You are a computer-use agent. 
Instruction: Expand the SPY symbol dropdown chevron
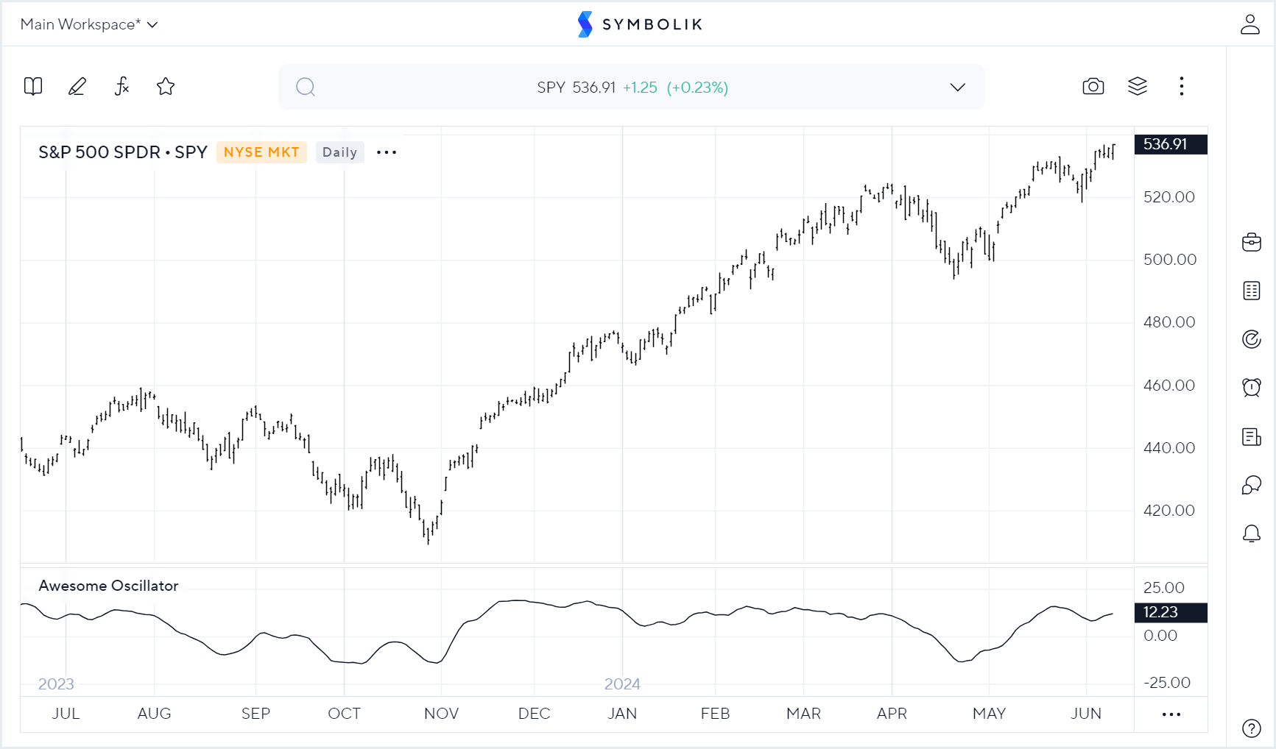(957, 88)
